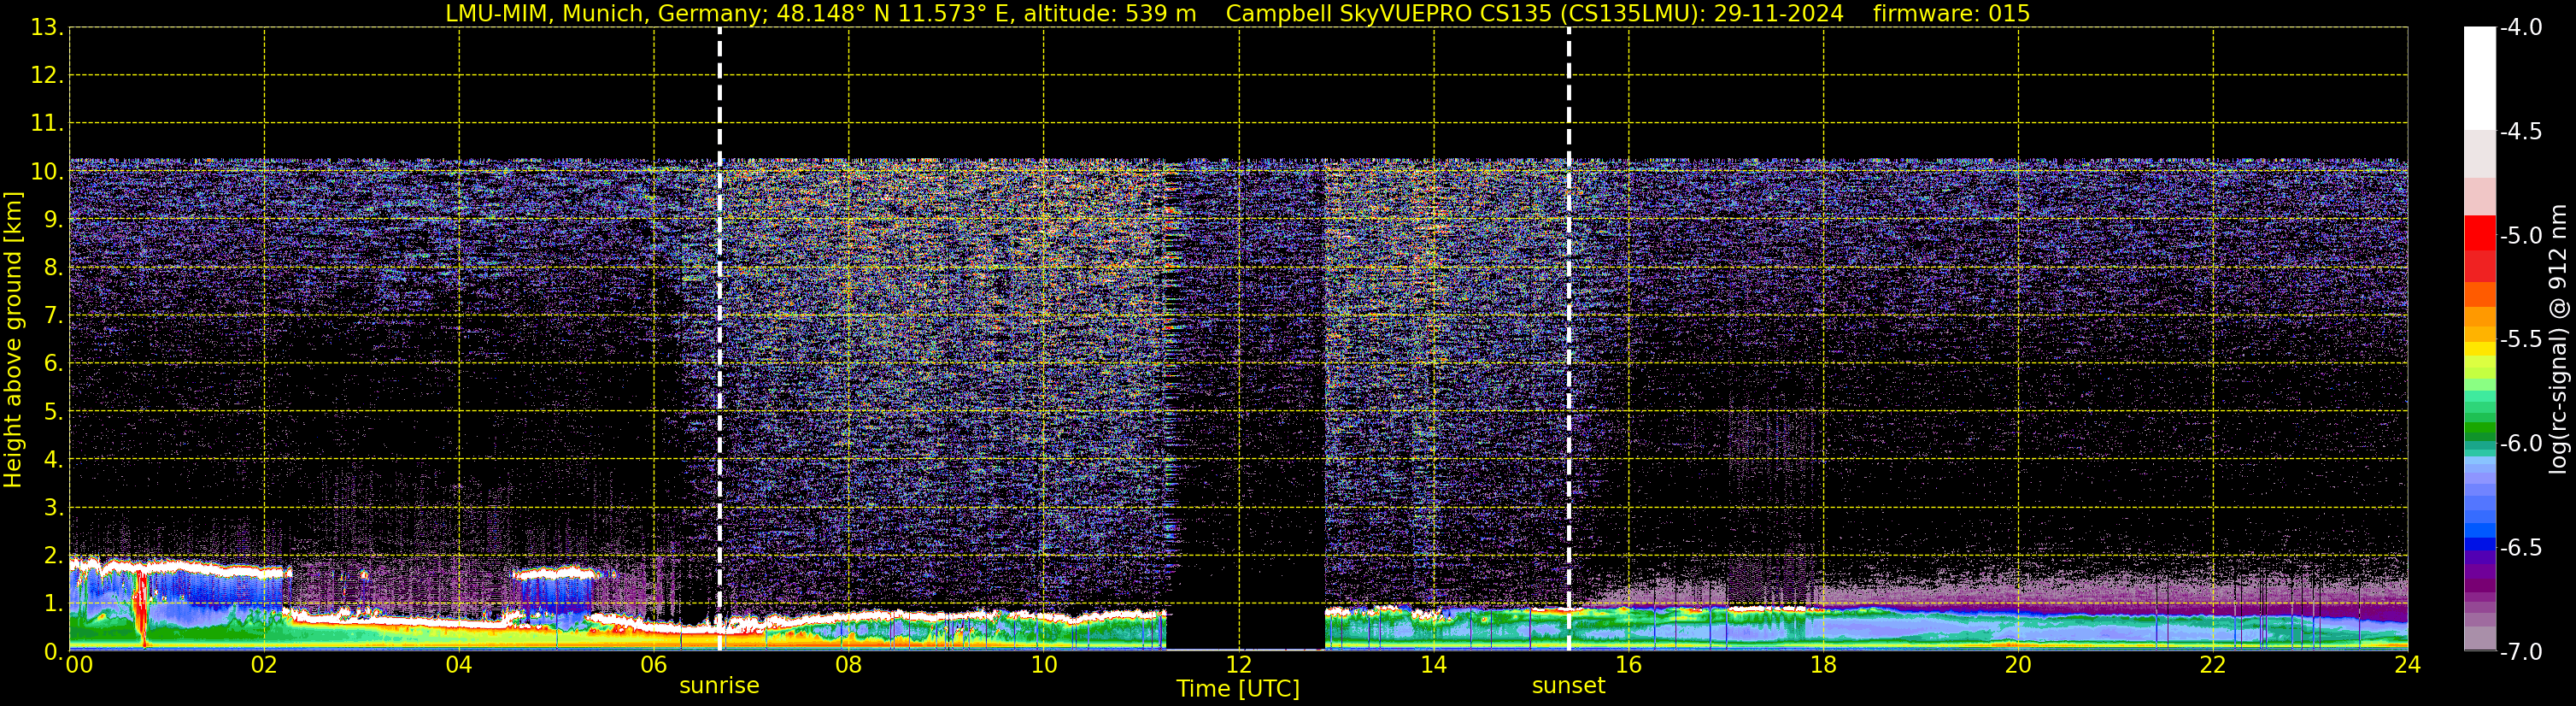Click the 'Time [UTC]' axis label
The width and height of the screenshot is (2576, 706).
[x=1238, y=689]
